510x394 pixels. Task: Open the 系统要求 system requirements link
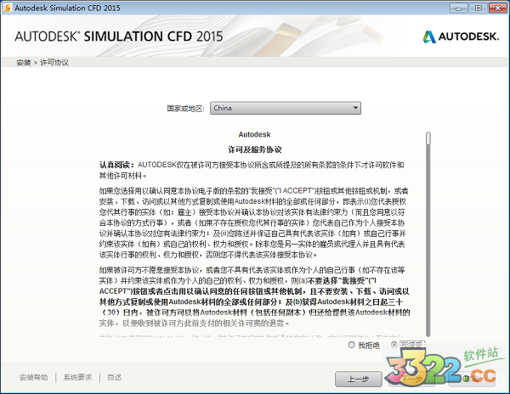(x=77, y=377)
